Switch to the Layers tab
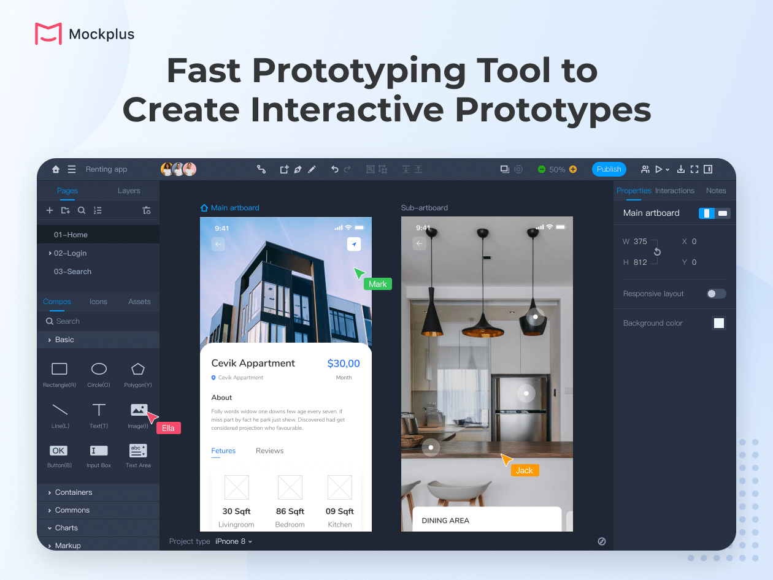 click(129, 191)
